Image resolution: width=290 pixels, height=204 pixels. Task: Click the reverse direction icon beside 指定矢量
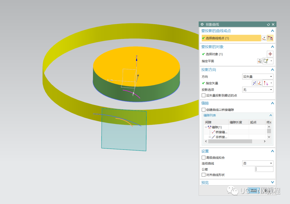[254, 83]
